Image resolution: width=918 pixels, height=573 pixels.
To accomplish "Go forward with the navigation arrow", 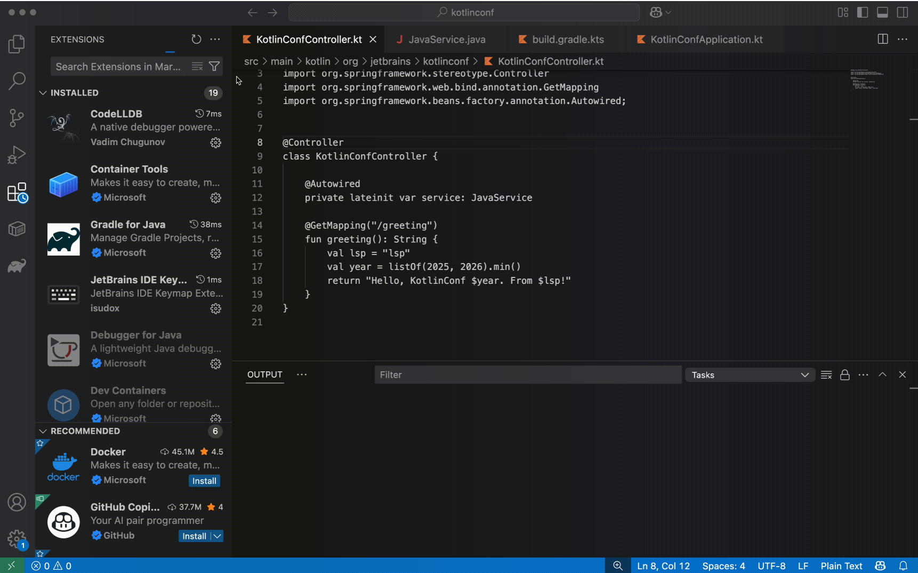I will (x=272, y=12).
